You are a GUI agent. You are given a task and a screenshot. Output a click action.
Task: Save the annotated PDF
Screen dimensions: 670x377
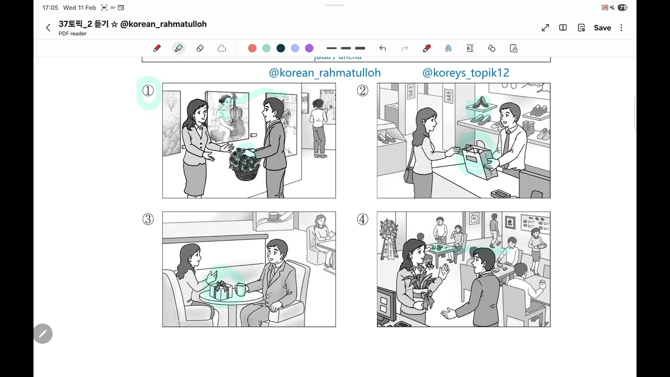pos(602,28)
